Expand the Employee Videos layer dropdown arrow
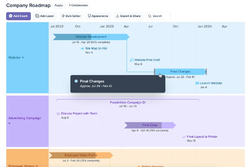 [x=37, y=166]
